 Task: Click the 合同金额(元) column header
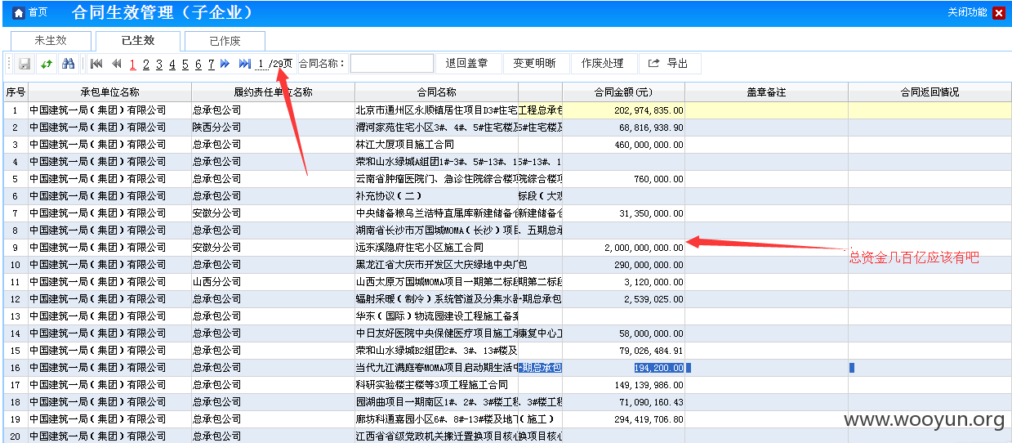624,92
